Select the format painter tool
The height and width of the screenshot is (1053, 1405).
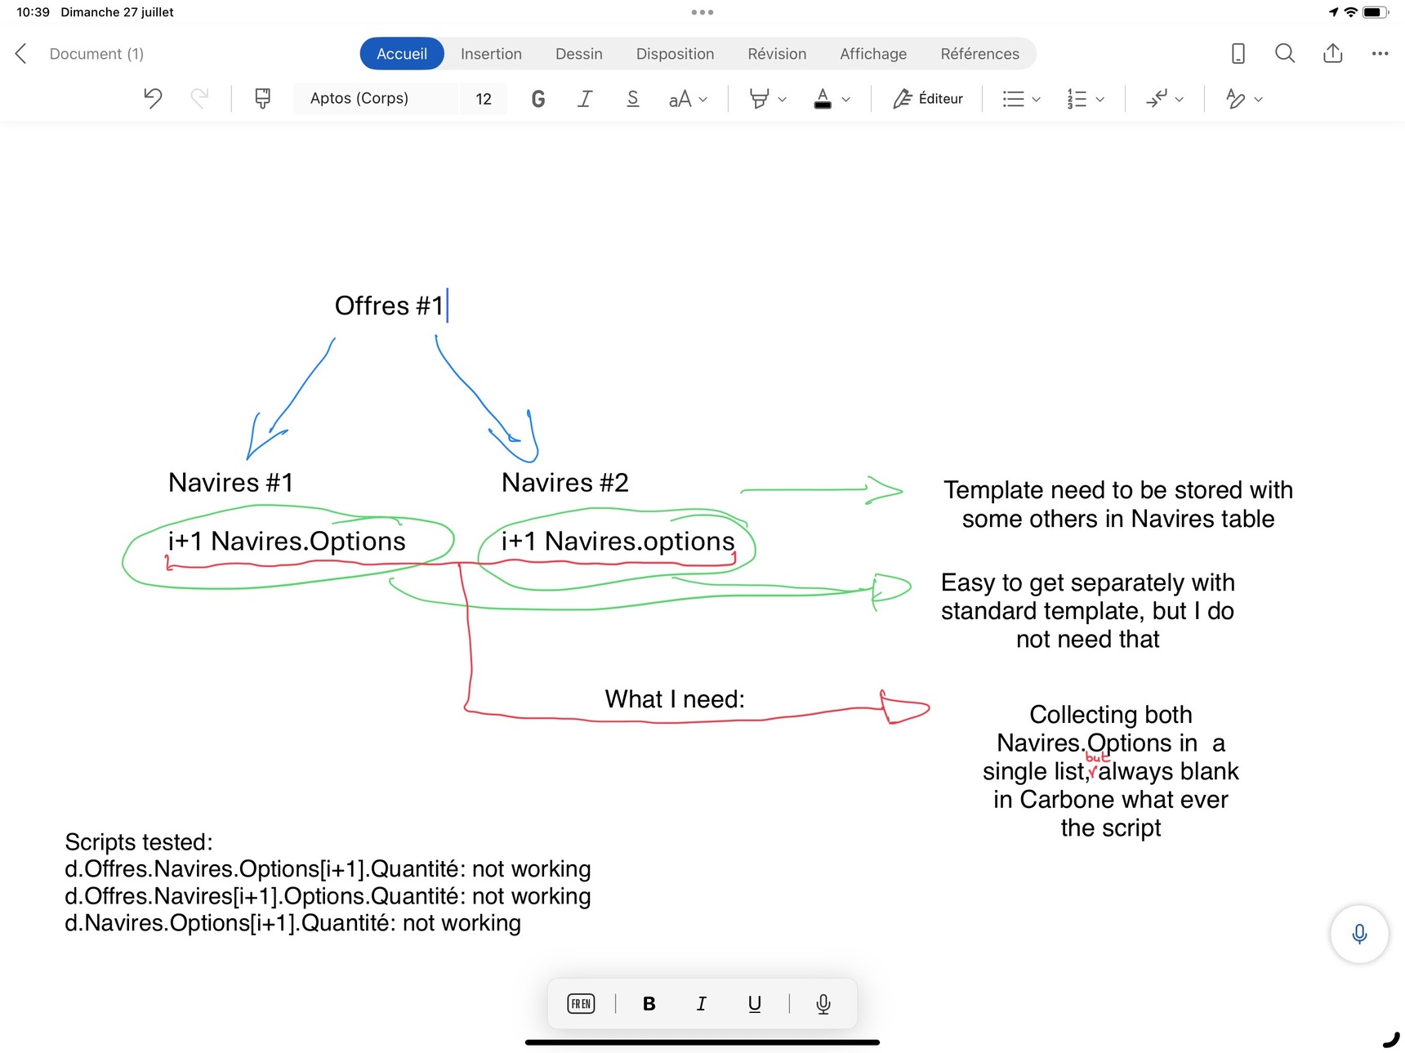(262, 99)
